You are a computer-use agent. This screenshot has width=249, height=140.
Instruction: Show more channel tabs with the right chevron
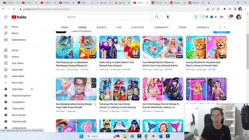[225, 27]
